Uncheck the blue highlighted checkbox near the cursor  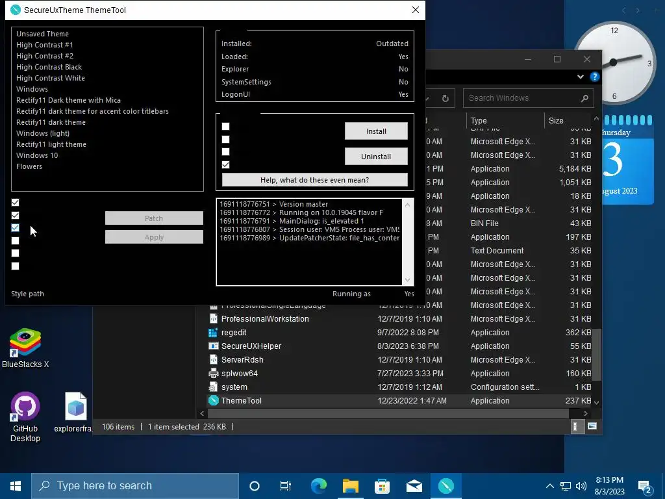16,228
